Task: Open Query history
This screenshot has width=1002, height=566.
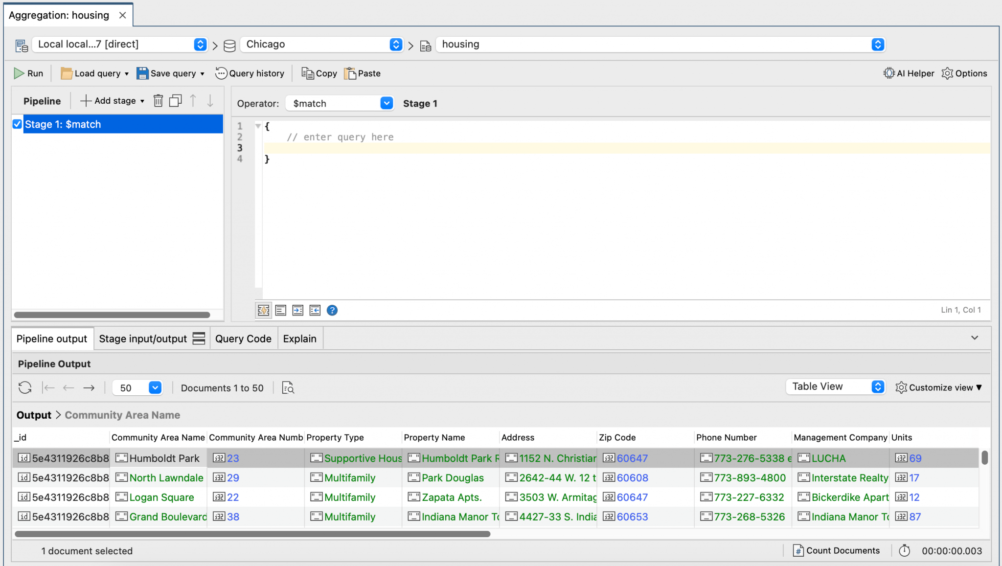Action: coord(250,73)
